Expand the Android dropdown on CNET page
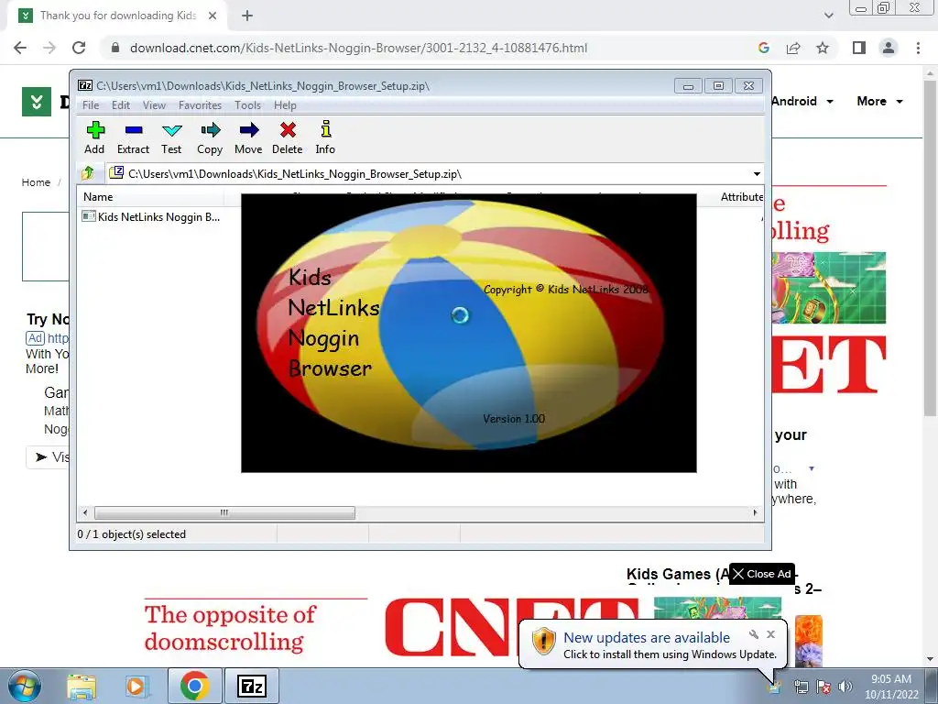 click(x=802, y=101)
